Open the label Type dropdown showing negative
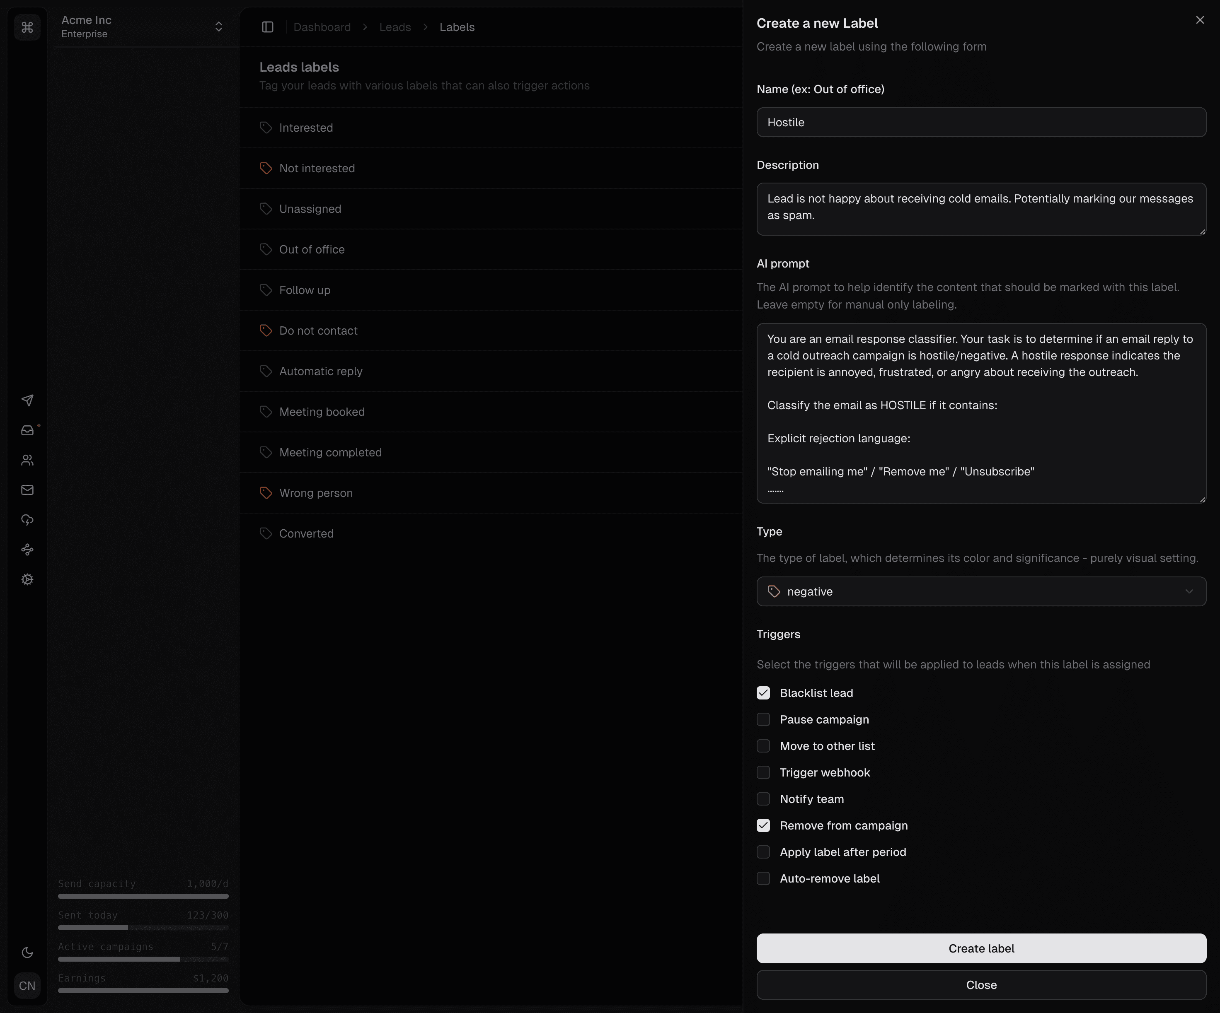The image size is (1220, 1013). [980, 591]
